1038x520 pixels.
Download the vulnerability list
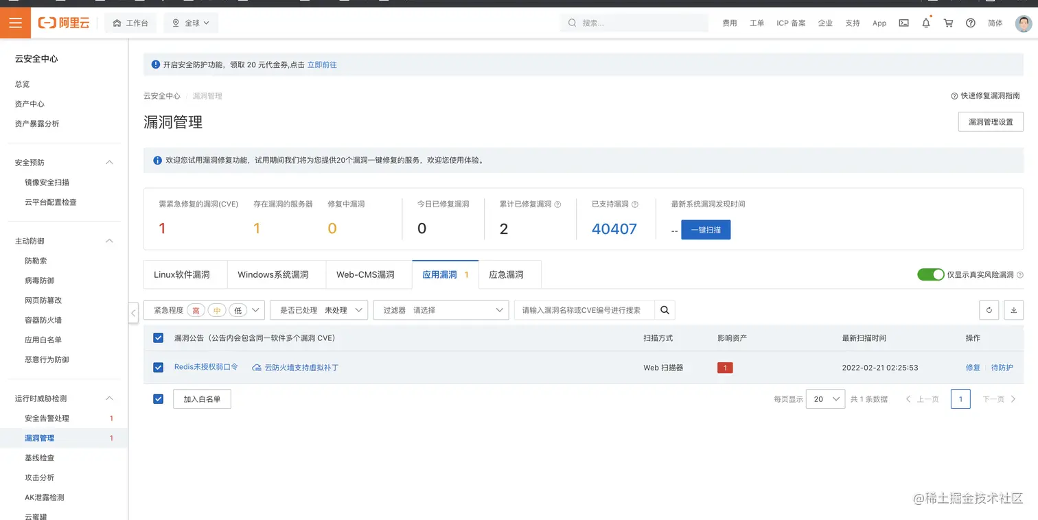tap(1013, 310)
